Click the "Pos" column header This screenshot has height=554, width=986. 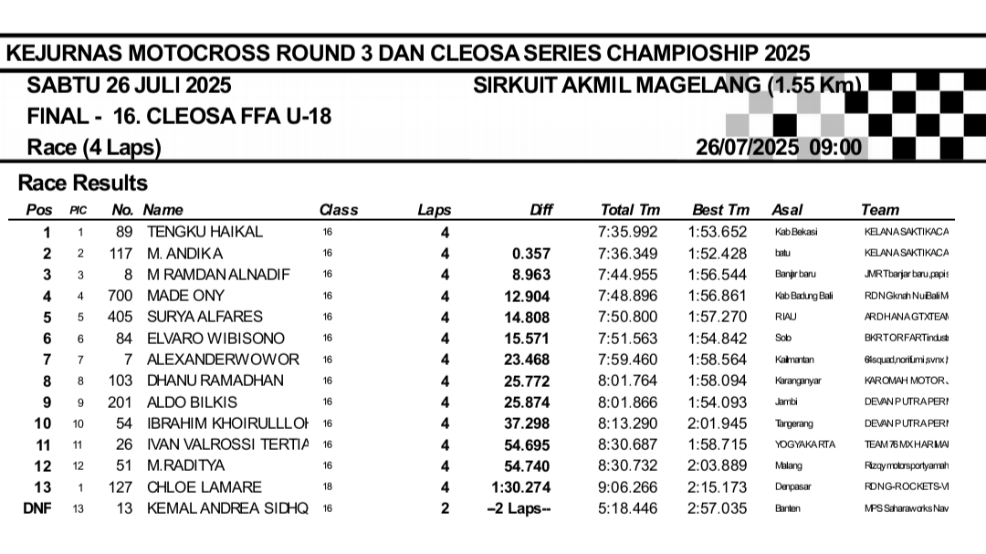[x=39, y=210]
